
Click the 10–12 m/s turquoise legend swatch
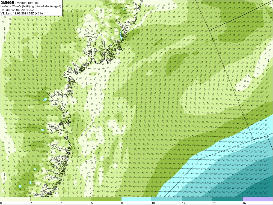coord(167,199)
